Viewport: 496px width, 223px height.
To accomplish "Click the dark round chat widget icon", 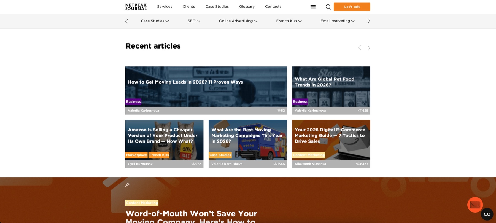I will (487, 214).
